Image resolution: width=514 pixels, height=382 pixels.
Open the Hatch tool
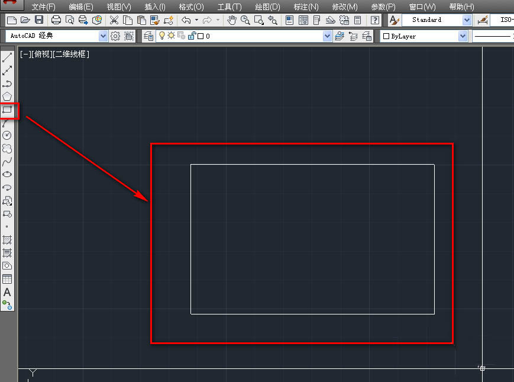pyautogui.click(x=7, y=240)
